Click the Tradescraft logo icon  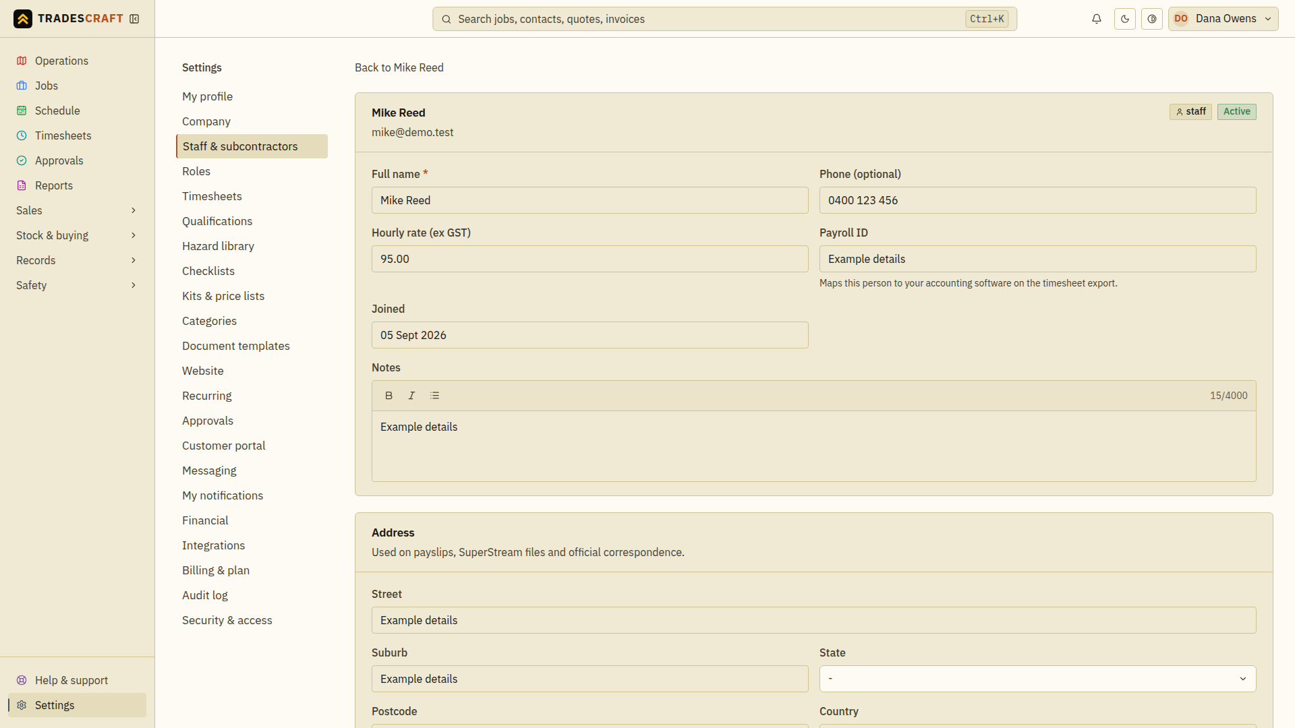point(23,19)
